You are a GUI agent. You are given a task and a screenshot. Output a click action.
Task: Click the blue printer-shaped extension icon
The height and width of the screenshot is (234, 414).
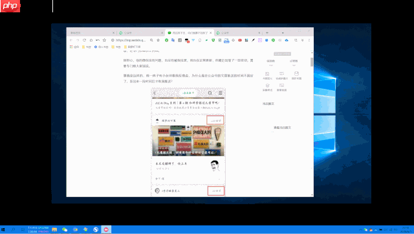226,40
